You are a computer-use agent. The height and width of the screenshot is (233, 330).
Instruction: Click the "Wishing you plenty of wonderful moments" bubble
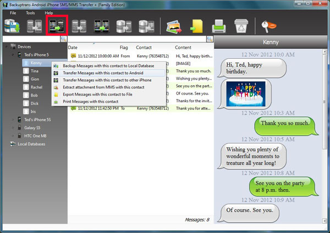click(252, 156)
